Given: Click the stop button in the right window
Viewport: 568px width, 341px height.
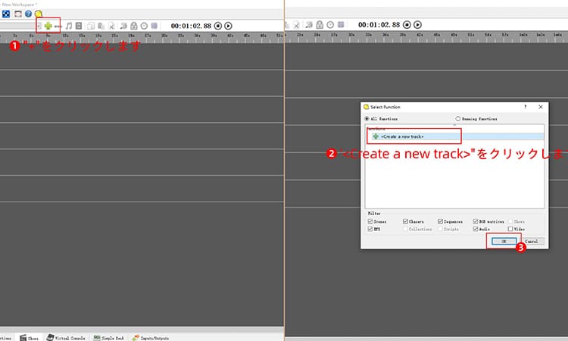Looking at the screenshot, I should coord(407,25).
